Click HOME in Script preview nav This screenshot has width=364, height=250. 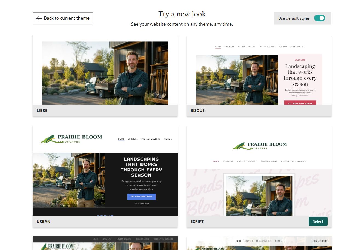pos(216,161)
